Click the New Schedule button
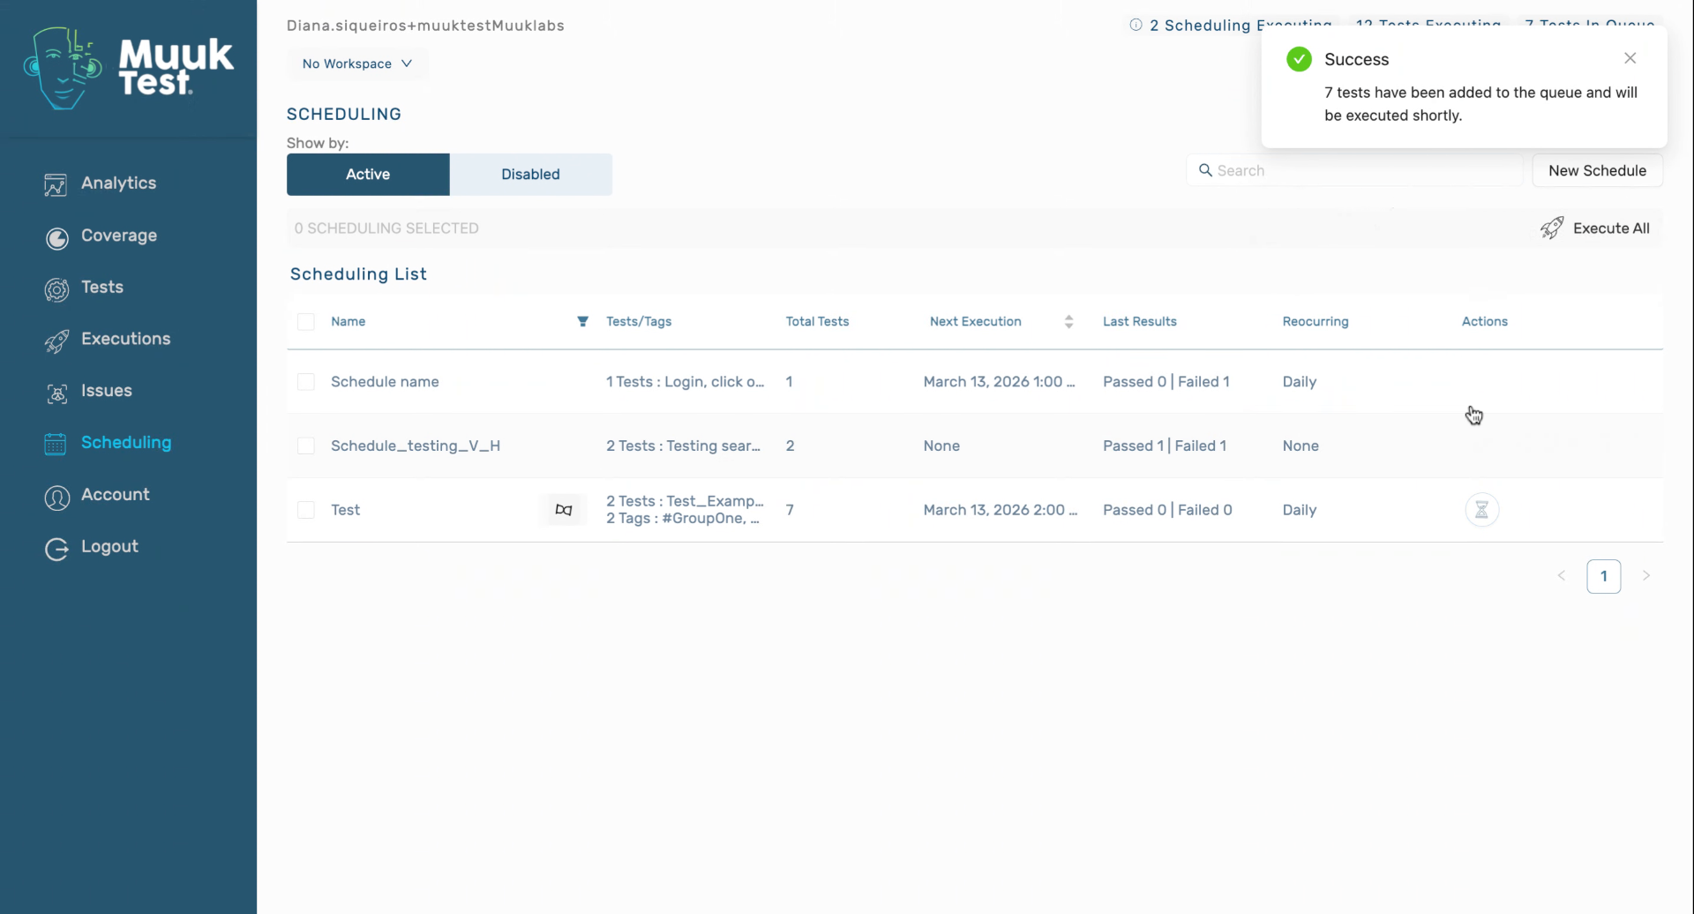 click(x=1597, y=170)
